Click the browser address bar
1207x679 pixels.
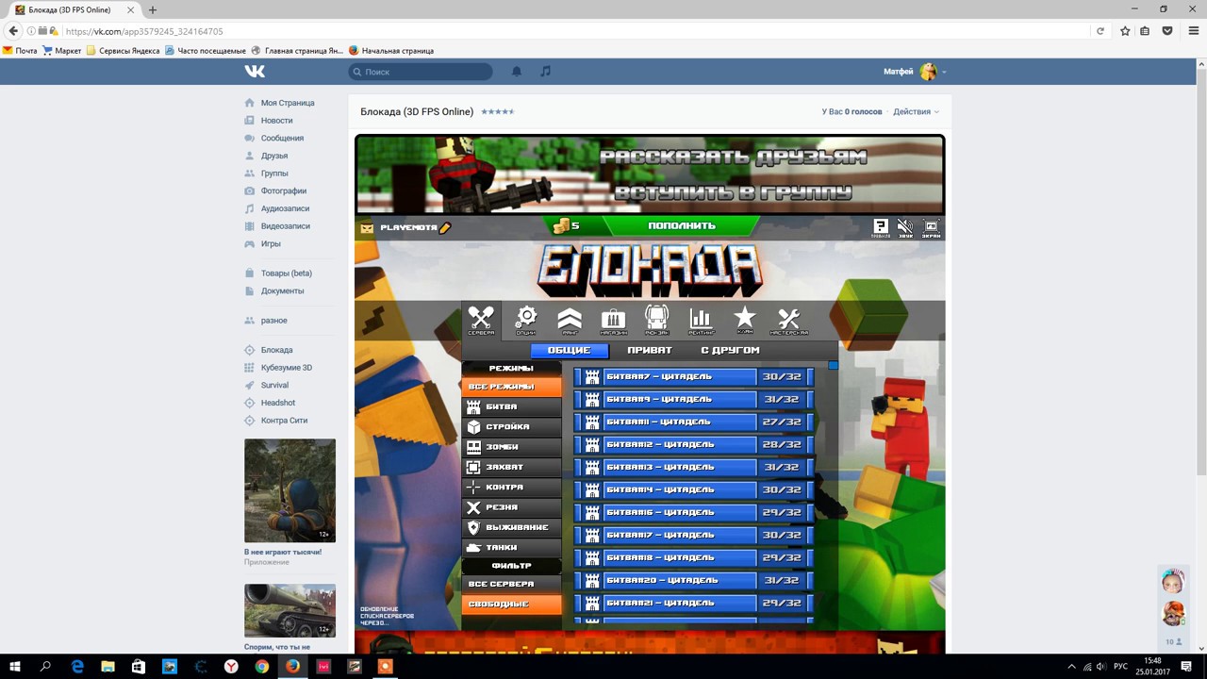575,31
